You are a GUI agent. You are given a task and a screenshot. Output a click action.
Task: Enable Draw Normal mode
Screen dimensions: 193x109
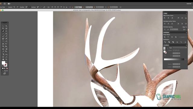(x=3, y=71)
